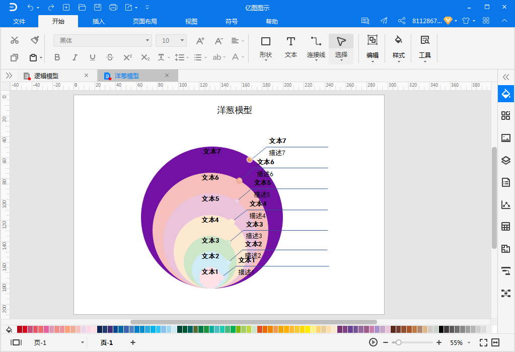Viewport: 515px width, 352px height.
Task: Open the page properties sidebar icon
Action: click(506, 182)
